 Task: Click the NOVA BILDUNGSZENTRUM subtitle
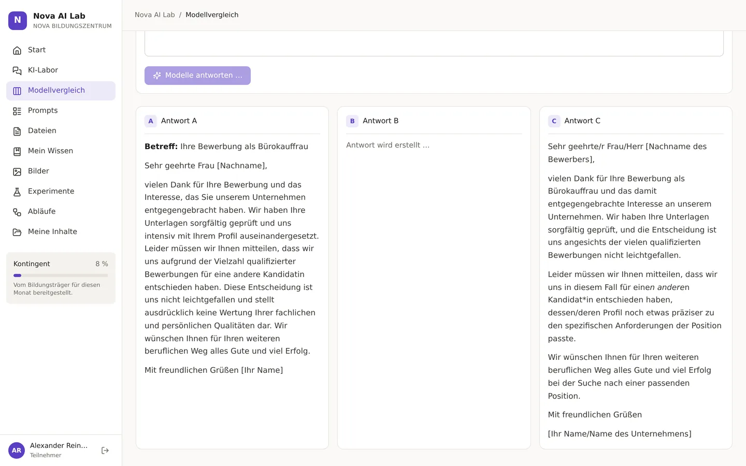point(73,26)
